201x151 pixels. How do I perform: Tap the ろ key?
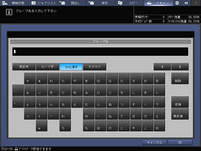tap(65, 126)
